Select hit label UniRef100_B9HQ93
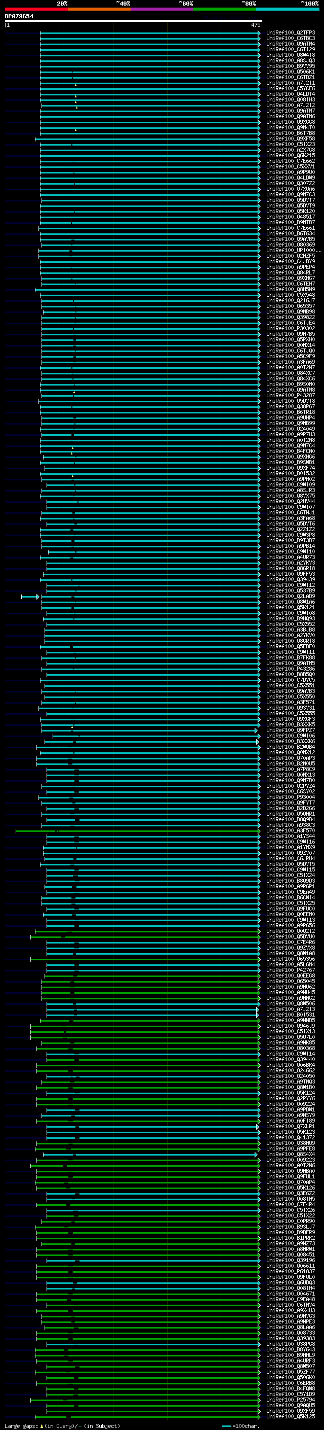 click(290, 618)
